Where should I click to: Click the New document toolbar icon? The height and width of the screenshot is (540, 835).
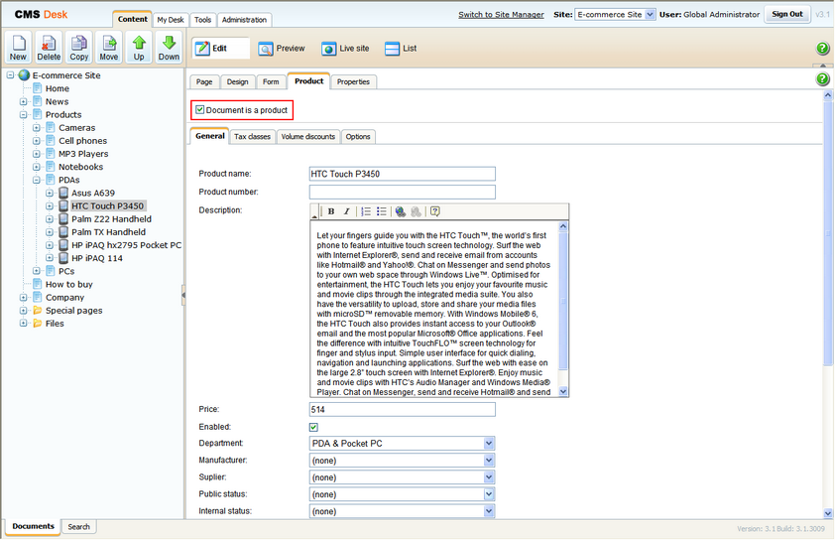pos(18,47)
